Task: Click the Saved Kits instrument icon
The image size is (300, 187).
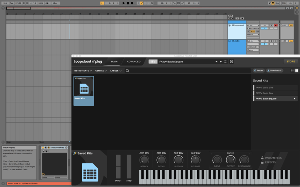Action: (x=90, y=172)
